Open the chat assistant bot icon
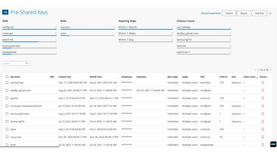 tap(273, 144)
